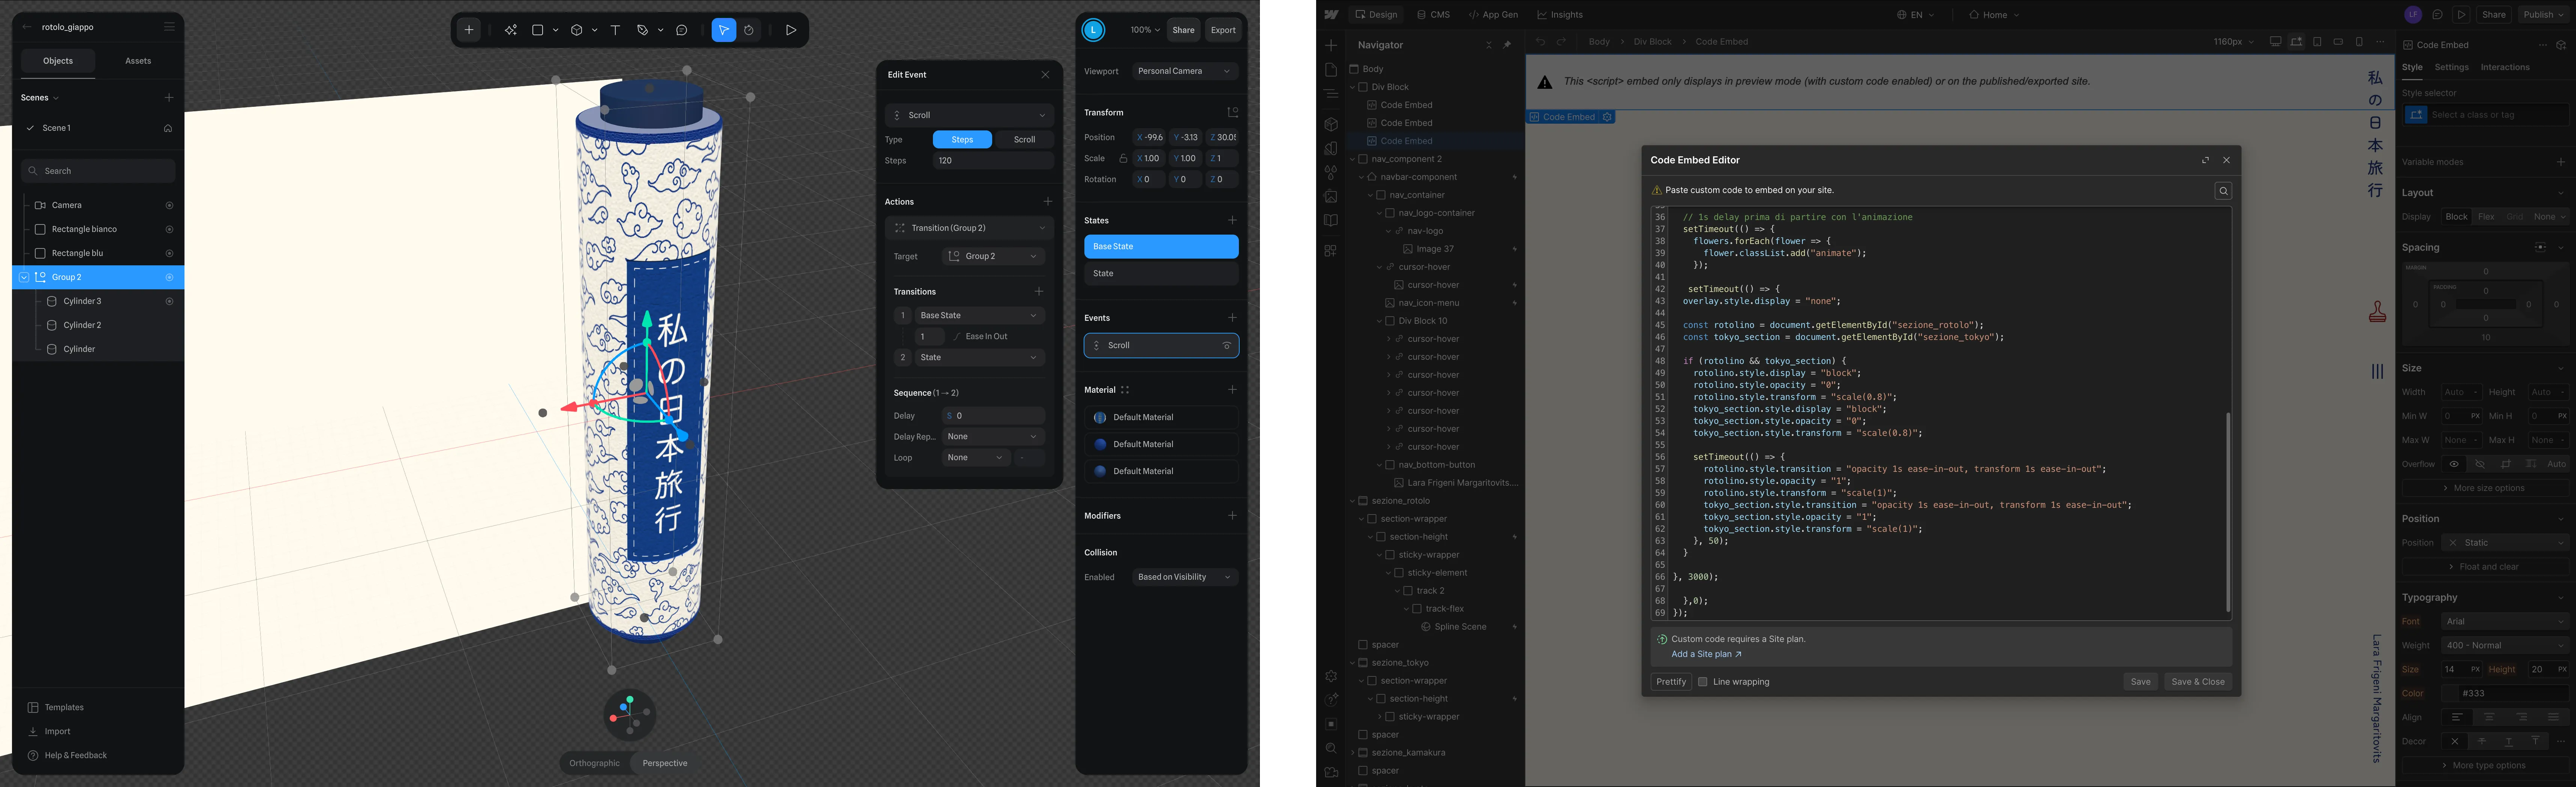Click the typography Color #333 swatch
The height and width of the screenshot is (787, 2576).
tap(2450, 693)
